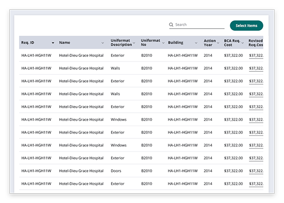
Task: Click the Req. ID in the Doors row
Action: click(36, 171)
